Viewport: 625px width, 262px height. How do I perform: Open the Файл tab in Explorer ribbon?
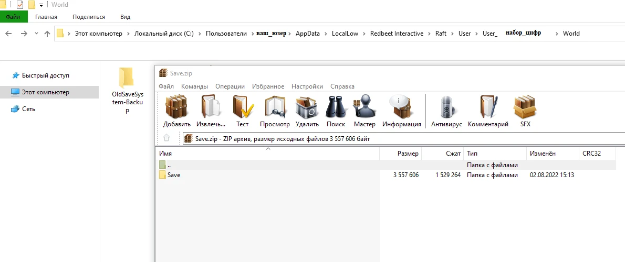pos(14,17)
